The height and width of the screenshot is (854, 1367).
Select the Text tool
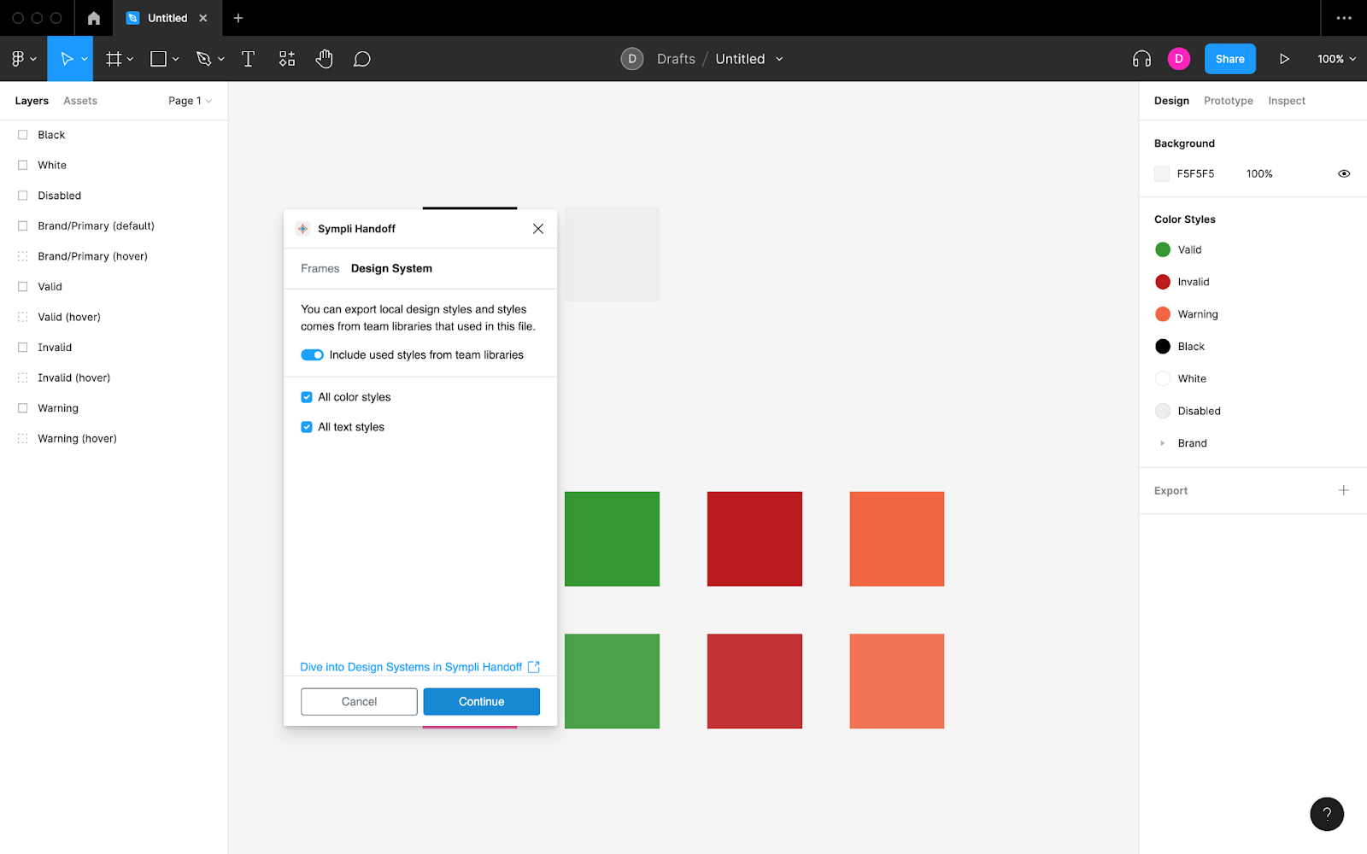click(x=249, y=59)
